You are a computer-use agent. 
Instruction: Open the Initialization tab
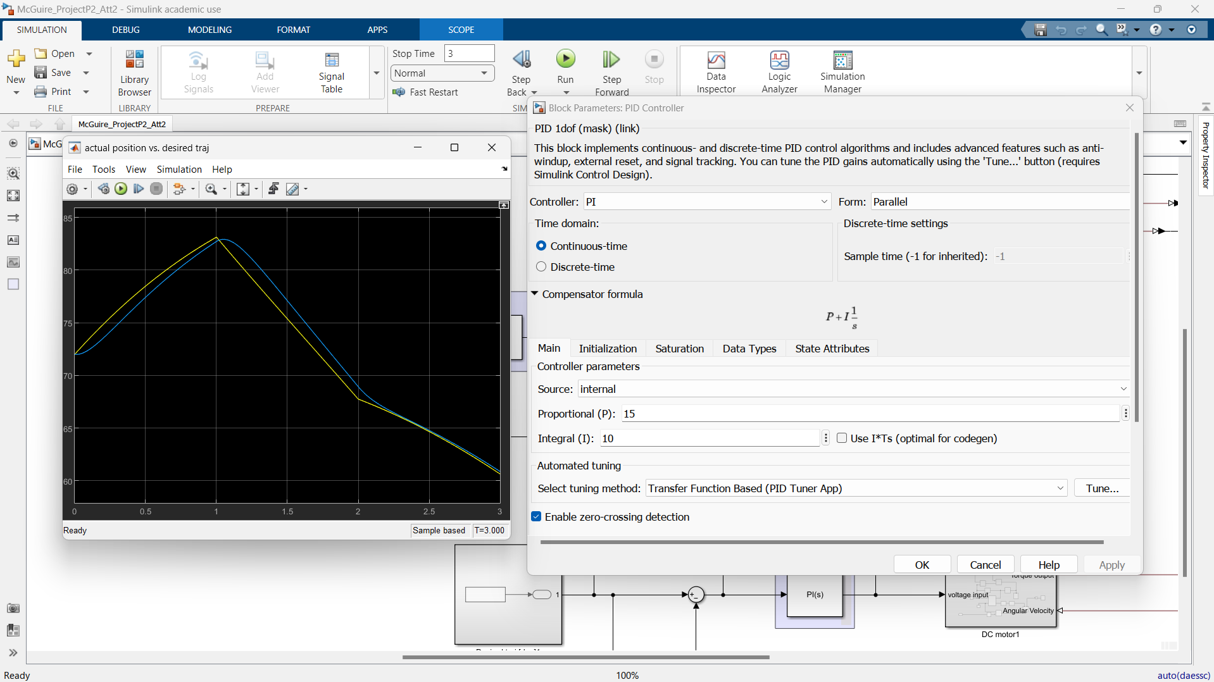coord(608,349)
